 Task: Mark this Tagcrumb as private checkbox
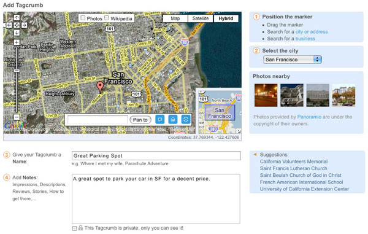[74, 228]
